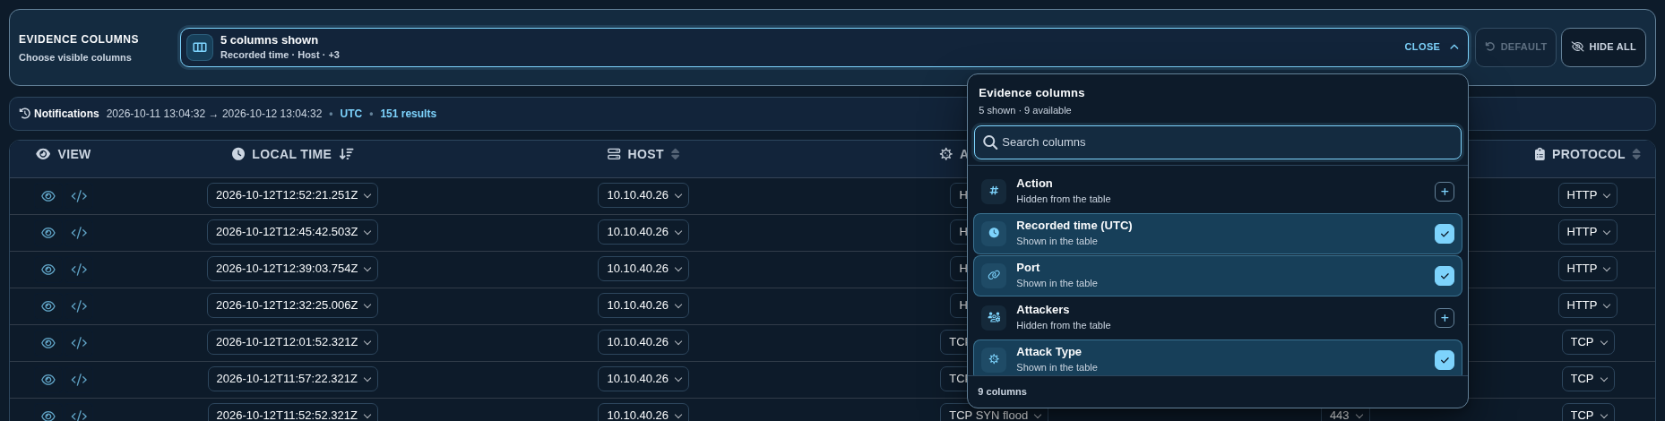Click the clock icon in LOCAL TIME header
1665x421 pixels.
(237, 154)
